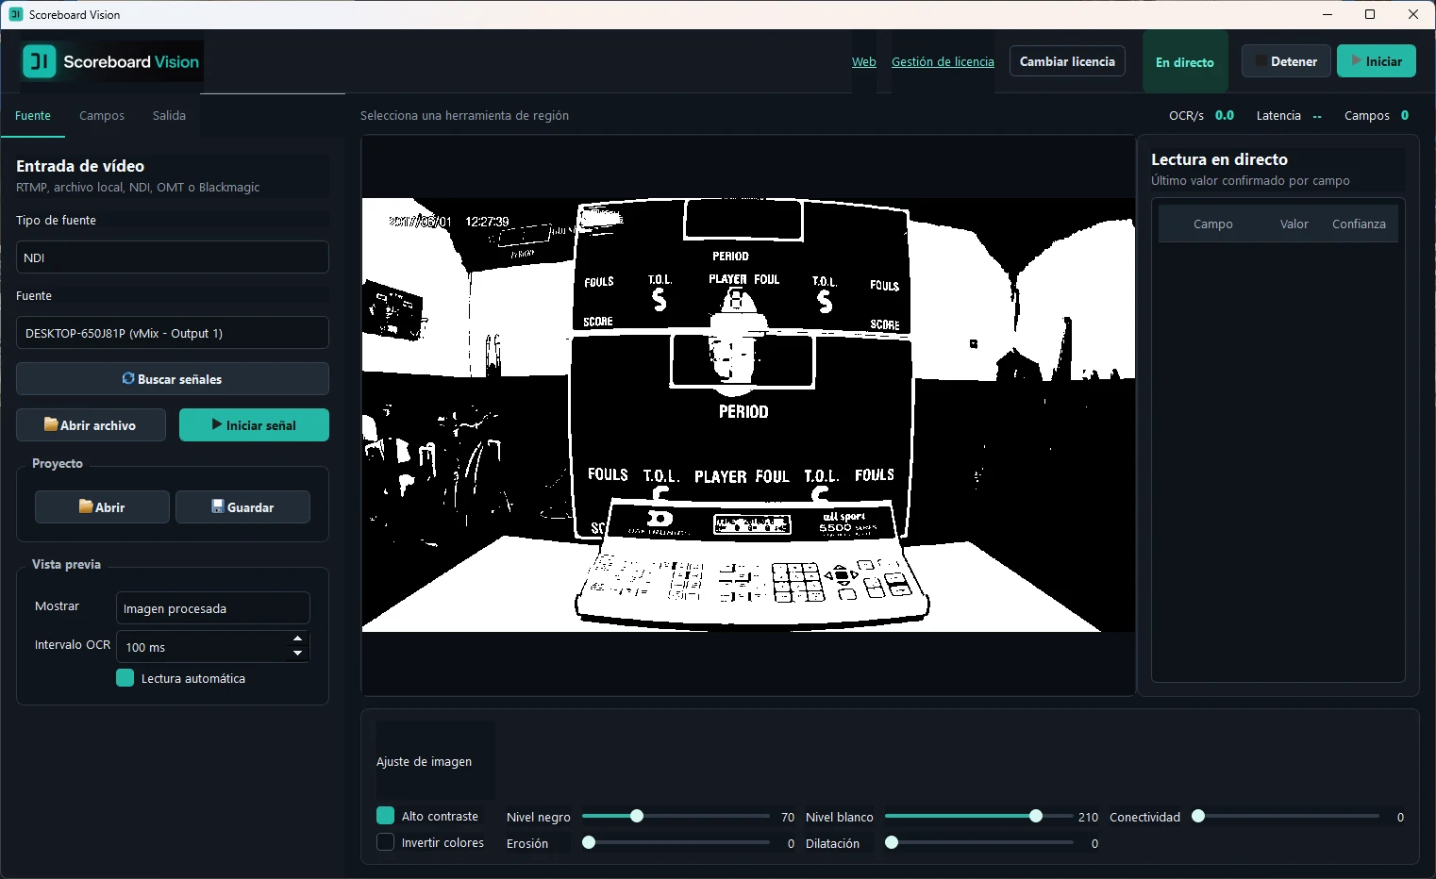Click the Confianza column header
The height and width of the screenshot is (879, 1436).
click(x=1359, y=224)
